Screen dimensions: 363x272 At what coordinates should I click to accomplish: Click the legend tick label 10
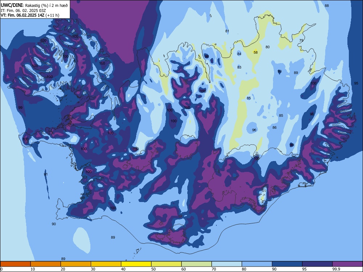[33, 269]
